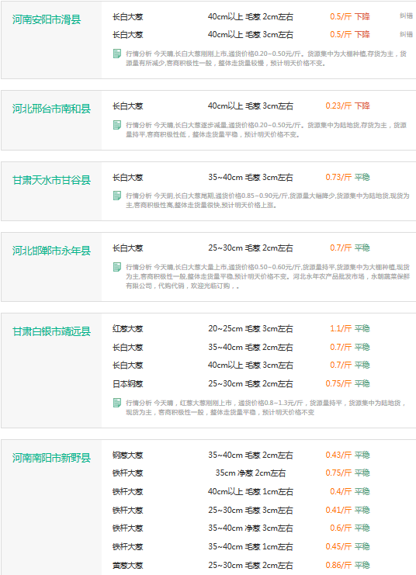Select the 日本钢葱 row priced 0.75/斤

pyautogui.click(x=241, y=383)
